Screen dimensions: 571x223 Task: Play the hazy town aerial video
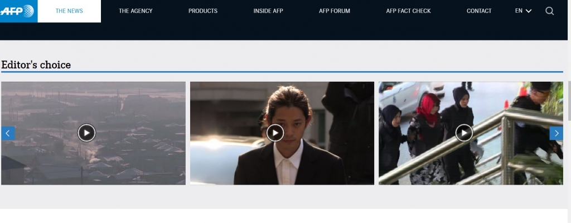[x=86, y=133]
